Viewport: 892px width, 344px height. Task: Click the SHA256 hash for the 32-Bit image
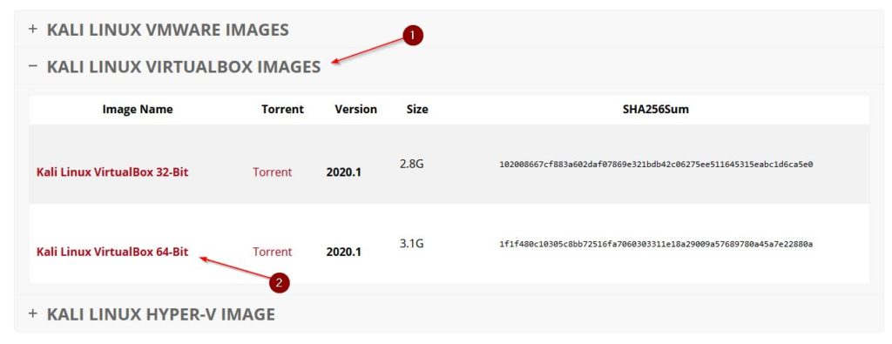click(x=656, y=165)
